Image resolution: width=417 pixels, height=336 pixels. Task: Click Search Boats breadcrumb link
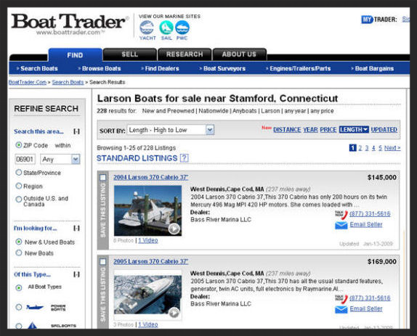68,82
